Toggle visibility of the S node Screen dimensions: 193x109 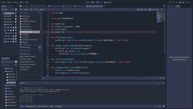pyautogui.click(x=16, y=30)
